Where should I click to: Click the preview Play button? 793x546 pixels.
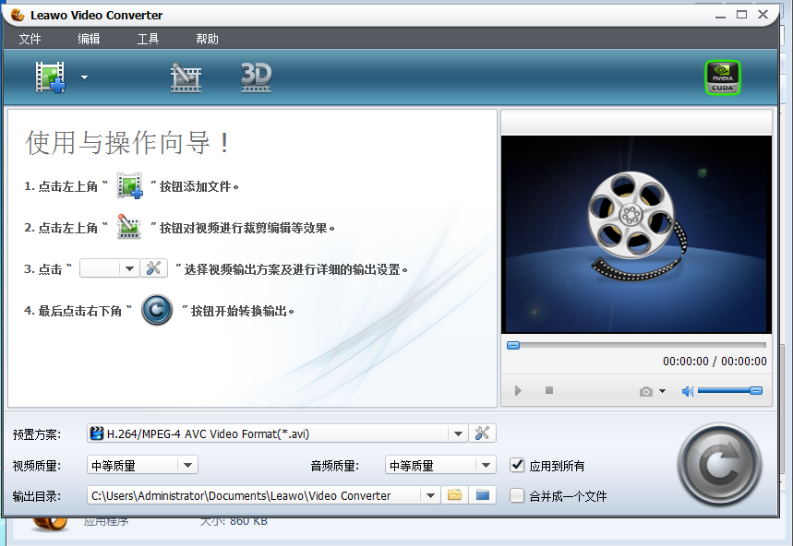[518, 391]
